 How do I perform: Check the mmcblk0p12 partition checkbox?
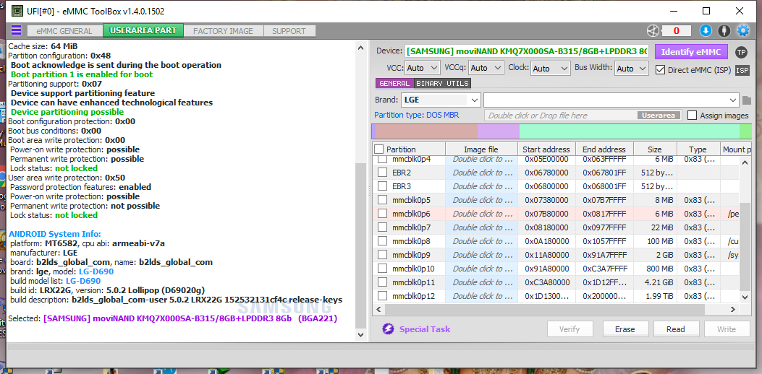pos(383,296)
